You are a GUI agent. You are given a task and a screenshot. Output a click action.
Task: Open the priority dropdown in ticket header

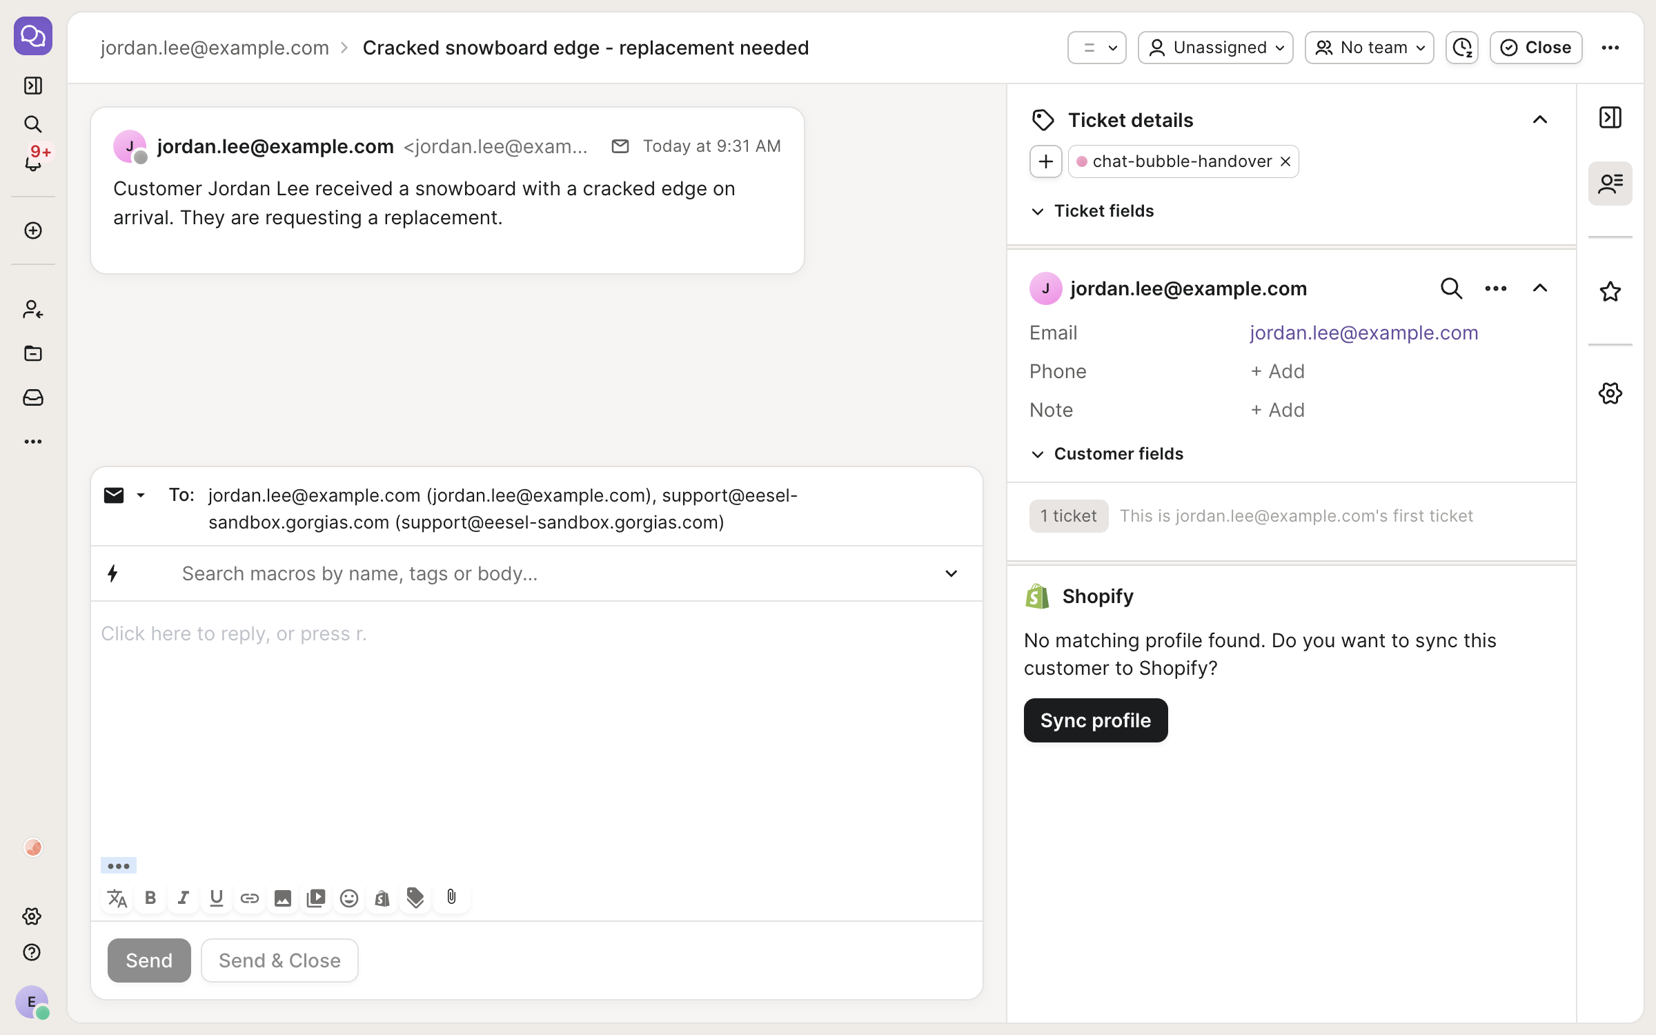coord(1097,48)
